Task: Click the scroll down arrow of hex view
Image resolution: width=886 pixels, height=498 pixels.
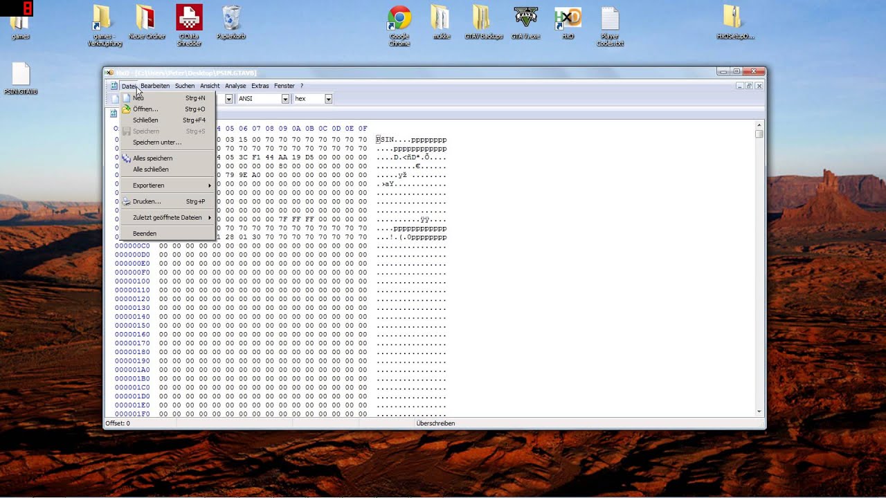Action: 759,412
